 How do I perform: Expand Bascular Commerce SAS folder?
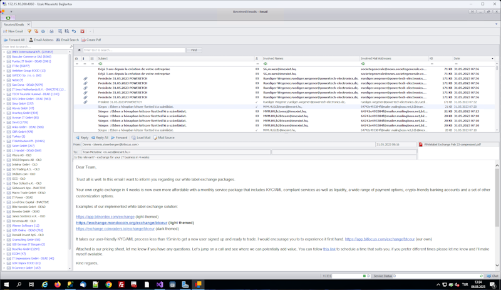click(x=4, y=56)
